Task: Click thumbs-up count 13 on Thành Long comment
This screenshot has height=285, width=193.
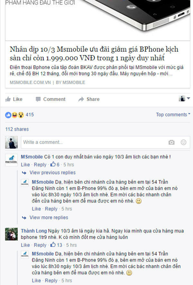Action: [56, 245]
